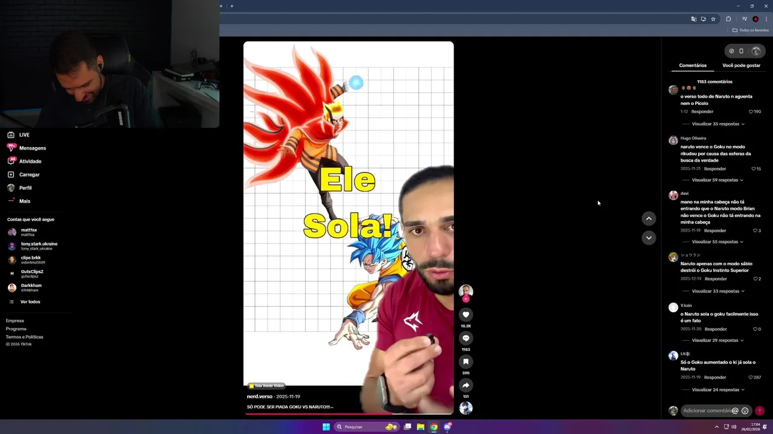
Task: Open the Chrome media control icon
Action: [745, 19]
